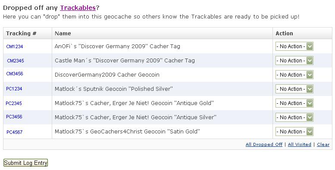Open Action dropdown for PC3456 Antique Silver
Viewport: 335px width, 170px height.
[294, 117]
